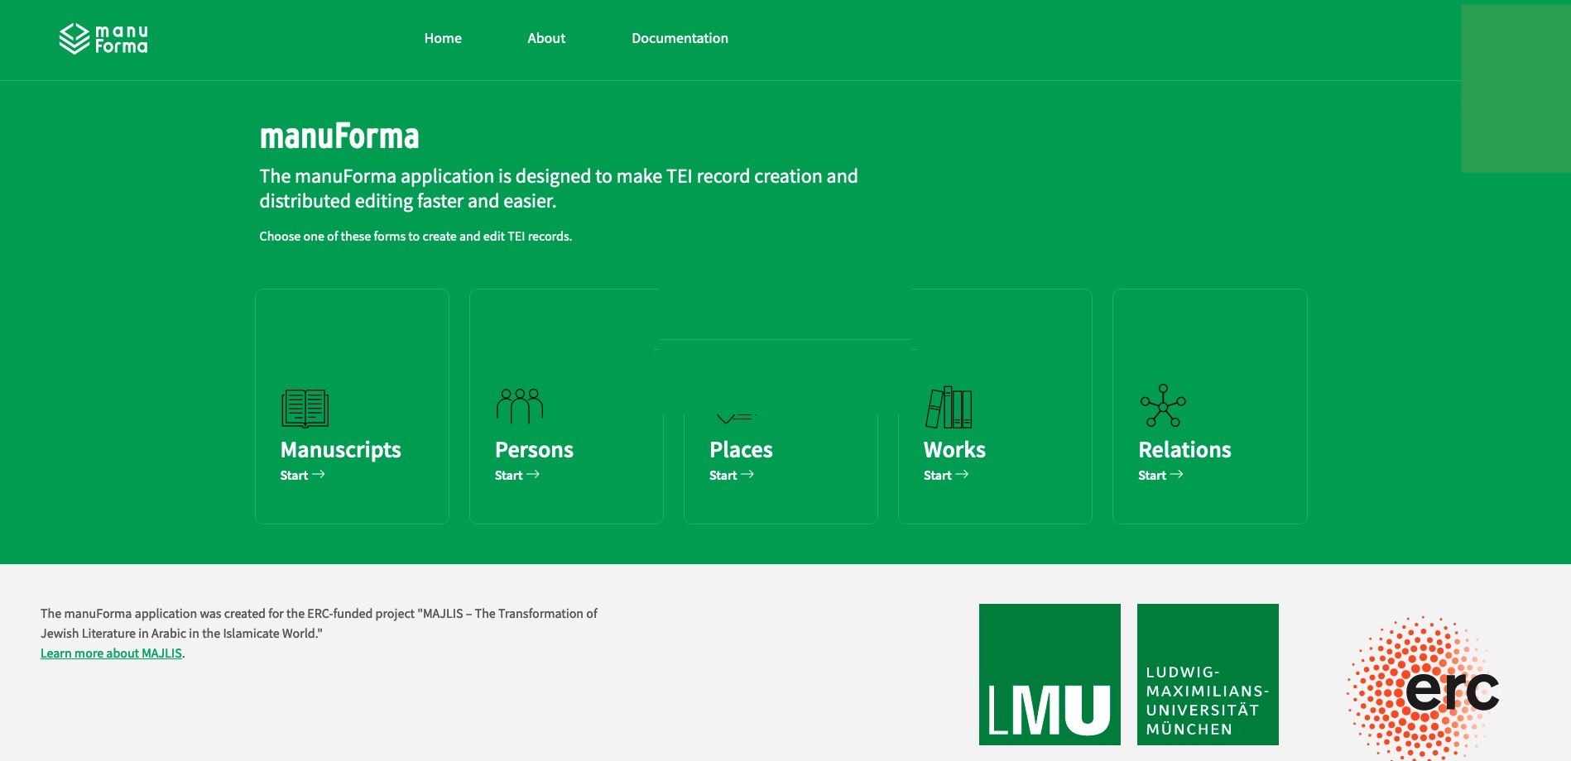The height and width of the screenshot is (761, 1571).
Task: Select the Places card title
Action: [x=741, y=450]
